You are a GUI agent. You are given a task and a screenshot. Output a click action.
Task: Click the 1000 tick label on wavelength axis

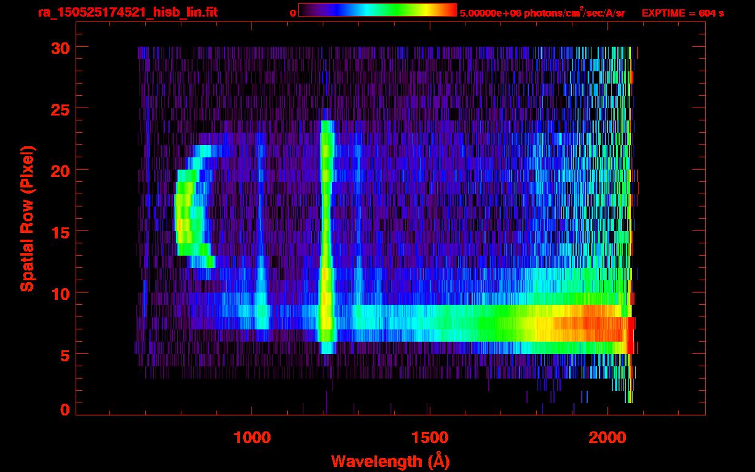click(x=251, y=437)
